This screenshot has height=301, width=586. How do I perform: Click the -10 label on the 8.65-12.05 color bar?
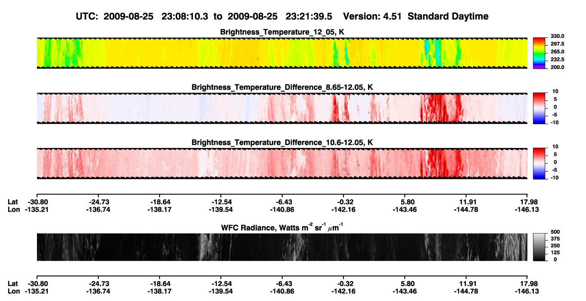click(x=554, y=122)
